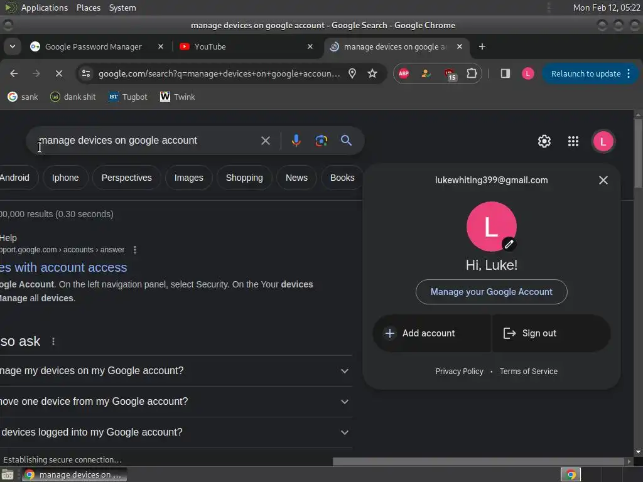
Task: Click show desktop icon in taskbar
Action: coord(8,474)
